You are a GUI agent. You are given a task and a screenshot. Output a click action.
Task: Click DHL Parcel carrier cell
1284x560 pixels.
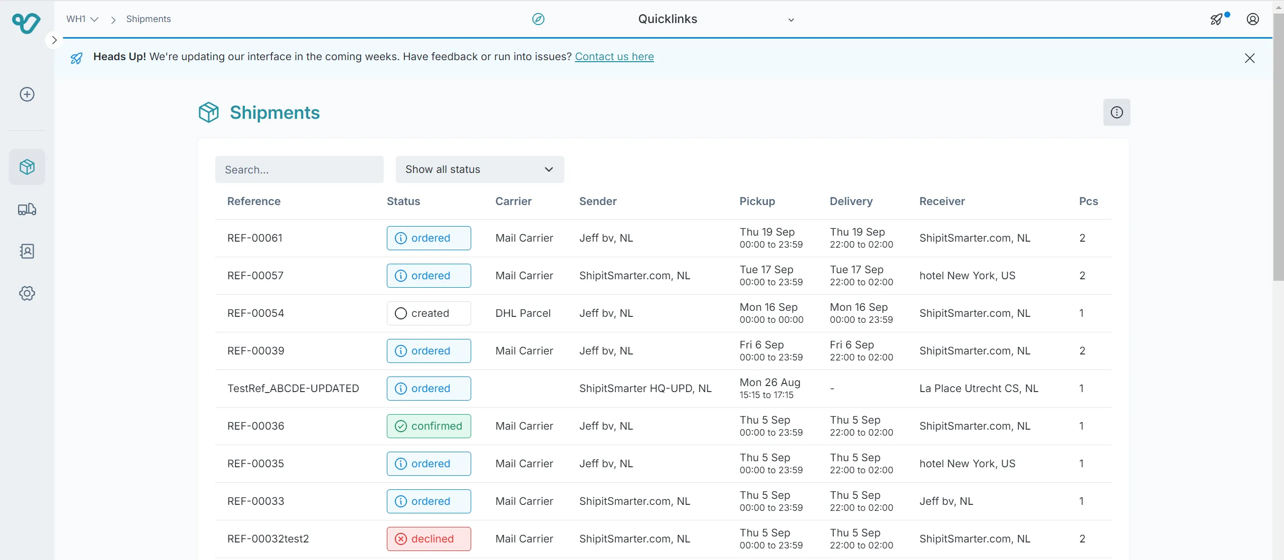[x=523, y=313]
